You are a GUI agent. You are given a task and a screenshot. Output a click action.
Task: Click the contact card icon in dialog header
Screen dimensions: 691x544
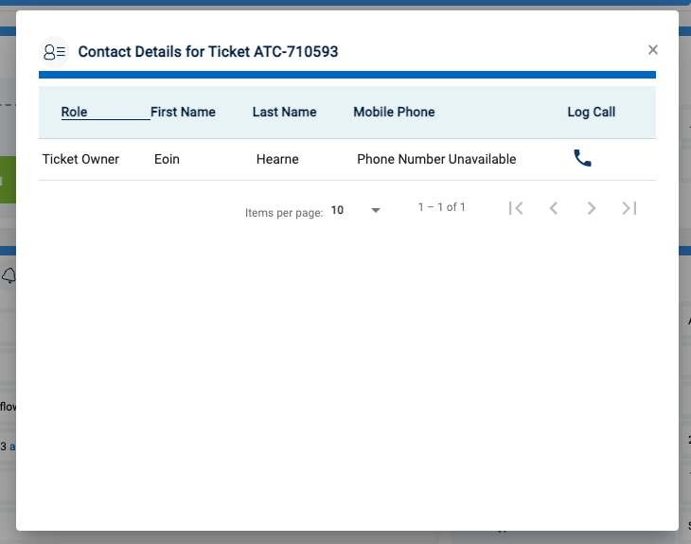point(54,52)
